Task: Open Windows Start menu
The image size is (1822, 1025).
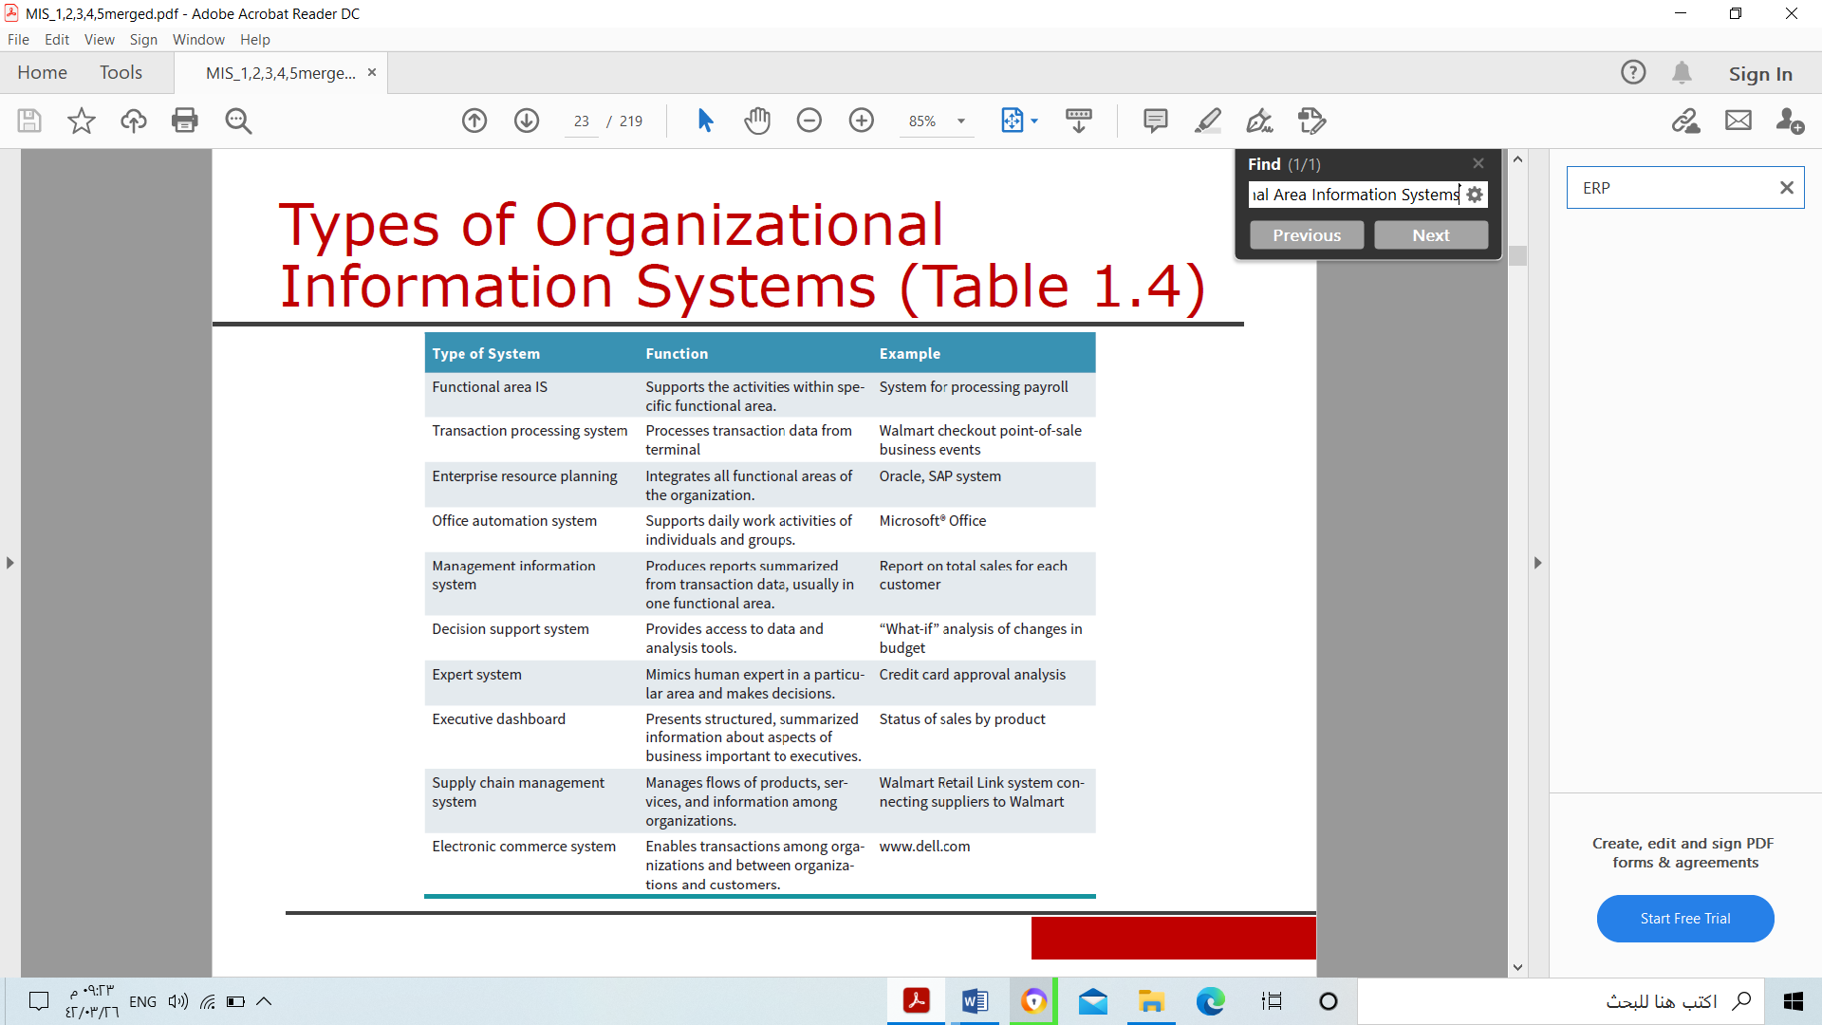Action: point(1794,1001)
